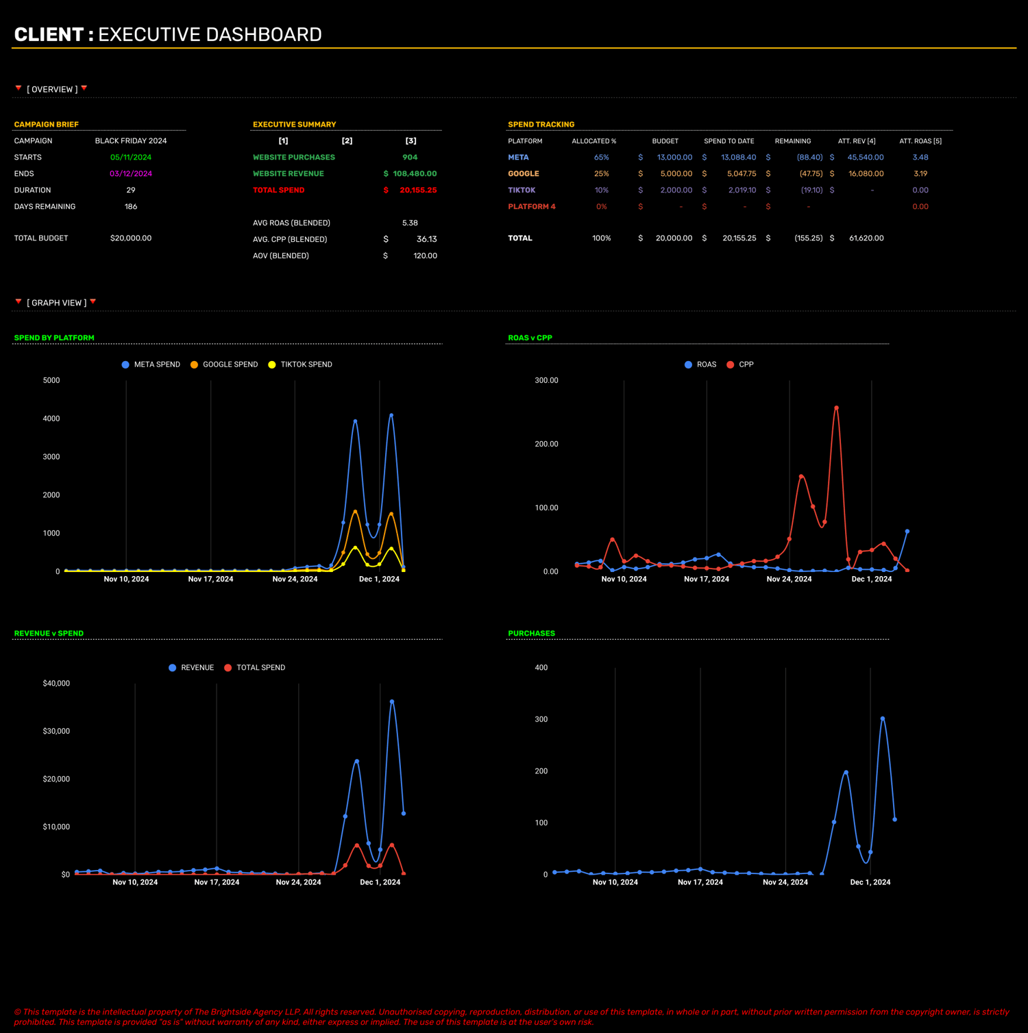Click the ROAS v CPP chart title
This screenshot has width=1028, height=1033.
pyautogui.click(x=530, y=338)
